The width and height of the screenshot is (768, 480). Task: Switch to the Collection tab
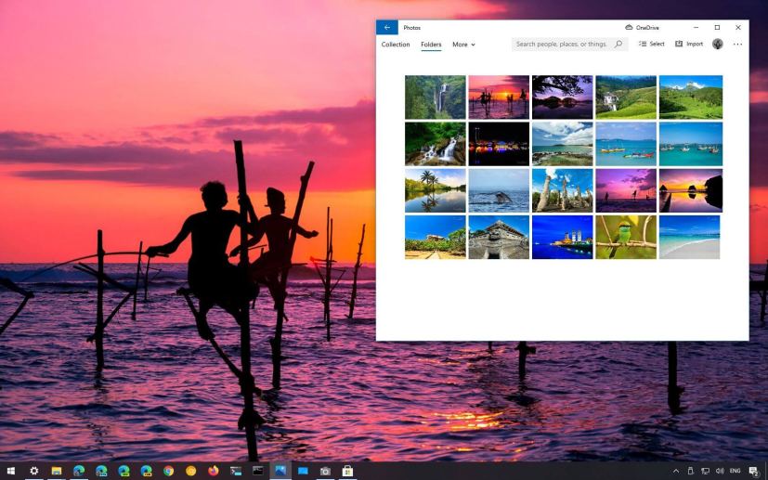point(396,45)
